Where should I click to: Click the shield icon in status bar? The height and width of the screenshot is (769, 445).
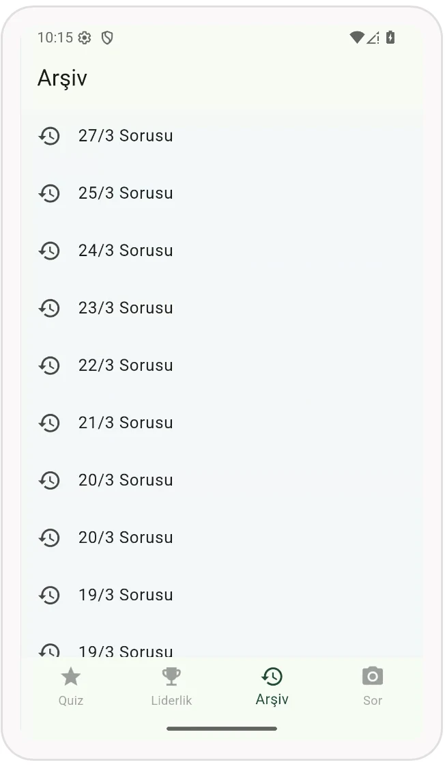coord(107,38)
